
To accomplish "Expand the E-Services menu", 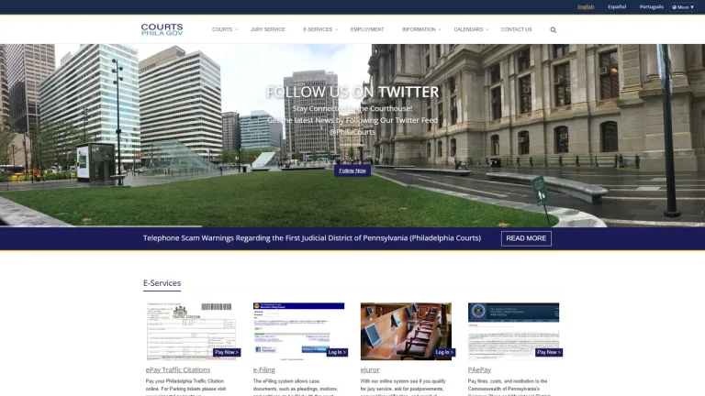I will tap(320, 29).
